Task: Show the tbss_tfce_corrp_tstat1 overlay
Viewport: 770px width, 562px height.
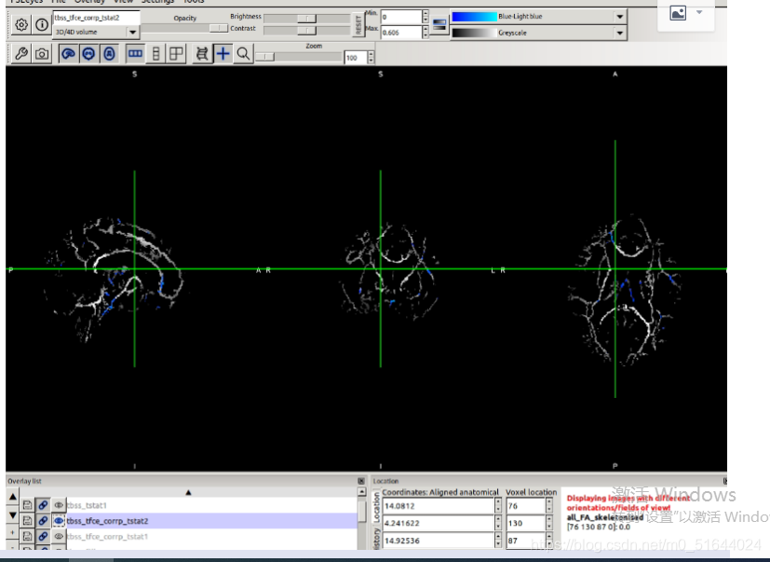Action: point(59,537)
